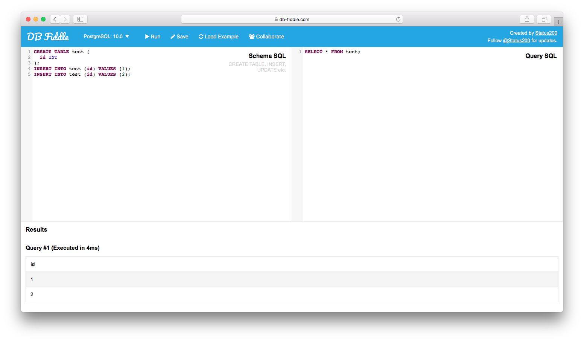The height and width of the screenshot is (342, 584).
Task: Toggle the Safari sidebar icon
Action: coord(80,19)
